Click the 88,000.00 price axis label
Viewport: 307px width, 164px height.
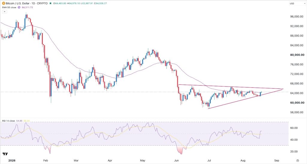click(x=297, y=36)
